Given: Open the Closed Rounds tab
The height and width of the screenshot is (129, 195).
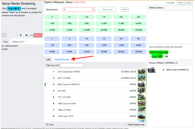Looking at the screenshot, I should click(x=62, y=59).
